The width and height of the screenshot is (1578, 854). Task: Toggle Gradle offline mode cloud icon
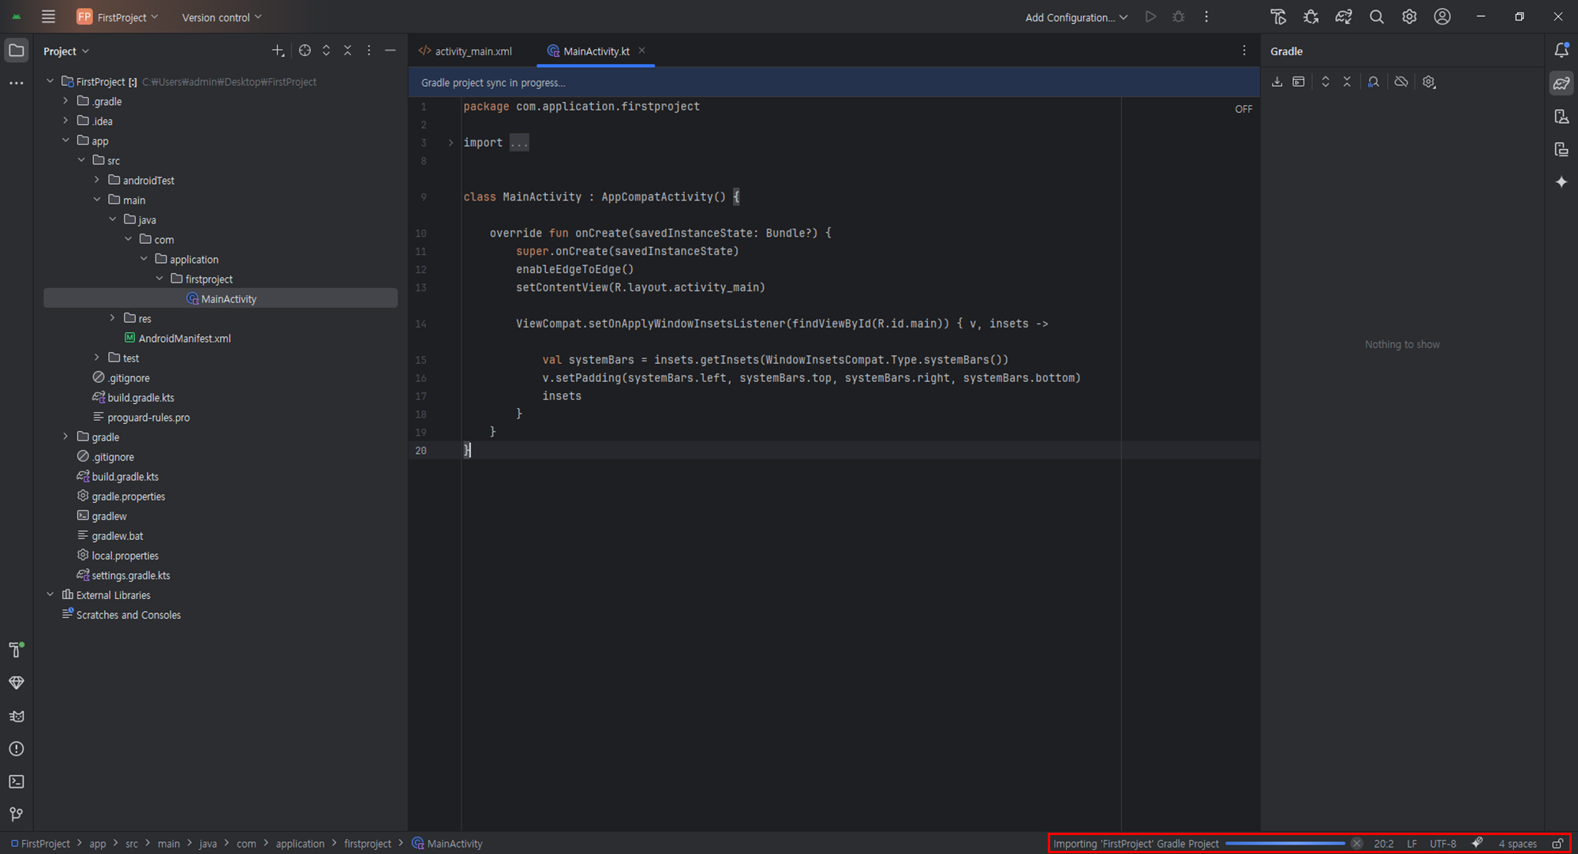[1401, 82]
